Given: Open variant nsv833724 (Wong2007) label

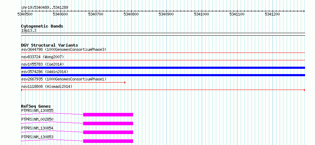Looking at the screenshot, I should 42,57.
